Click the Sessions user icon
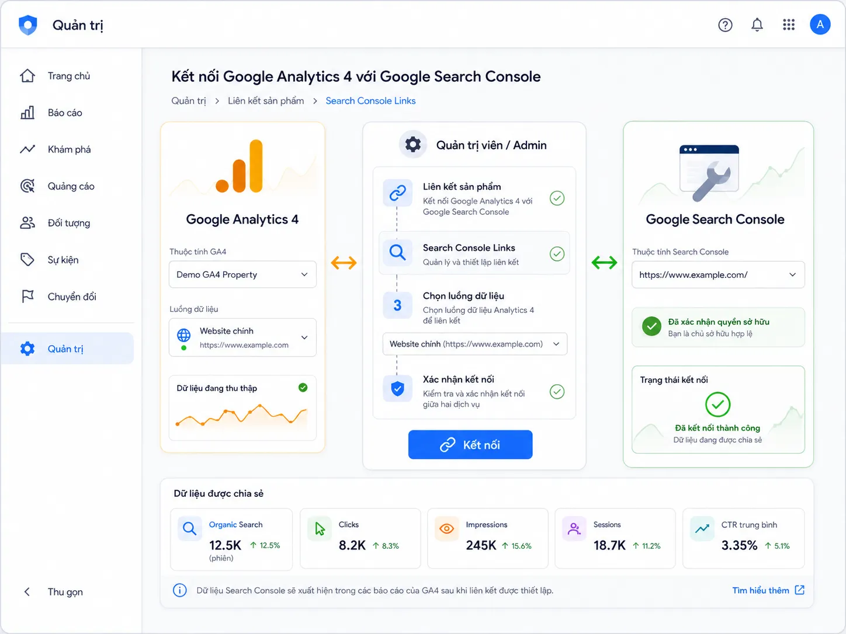Viewport: 846px width, 634px height. 574,529
